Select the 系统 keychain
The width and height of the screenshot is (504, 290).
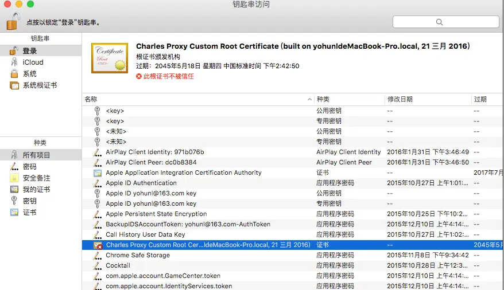point(41,74)
